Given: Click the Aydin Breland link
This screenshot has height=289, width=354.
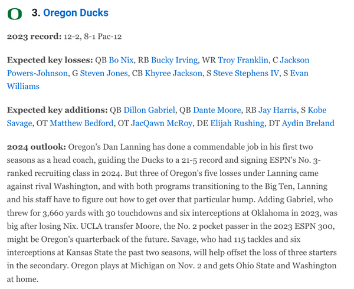Looking at the screenshot, I should click(308, 123).
